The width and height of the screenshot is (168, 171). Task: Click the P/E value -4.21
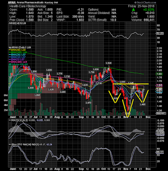80,10
